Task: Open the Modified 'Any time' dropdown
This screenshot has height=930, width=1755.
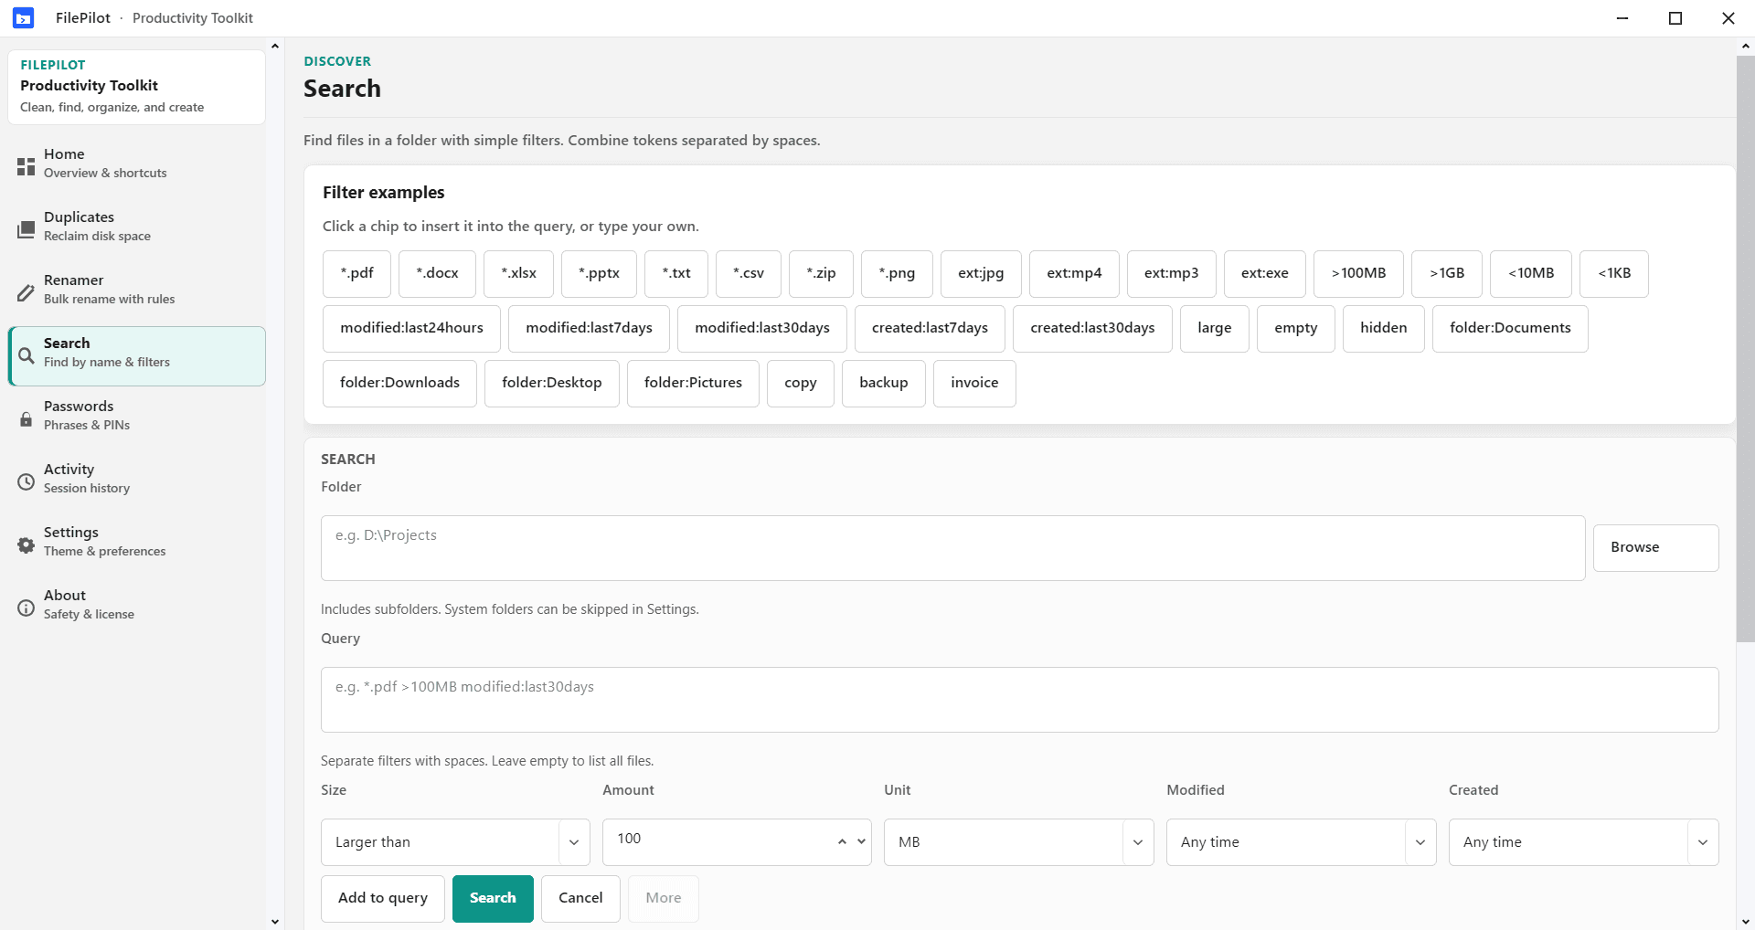Action: (x=1301, y=842)
